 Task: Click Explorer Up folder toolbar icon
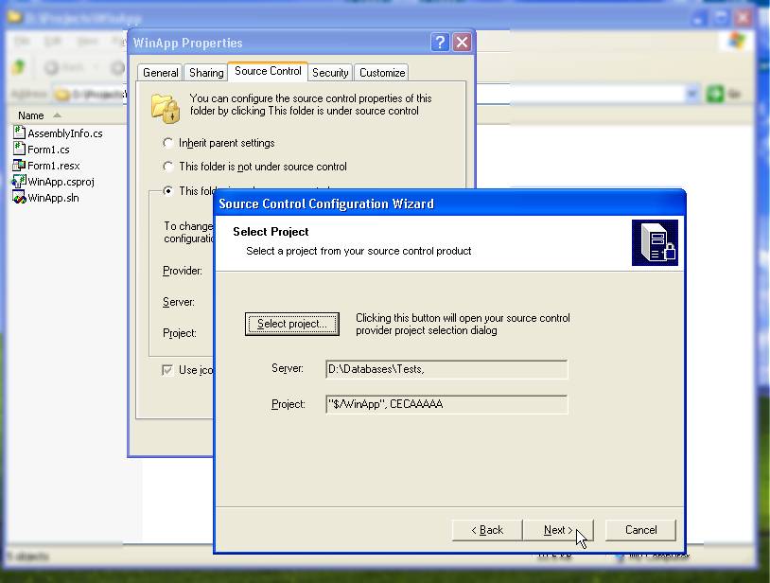pyautogui.click(x=19, y=67)
